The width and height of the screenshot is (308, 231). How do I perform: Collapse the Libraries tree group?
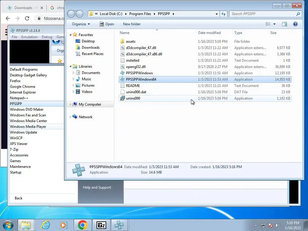coord(70,66)
